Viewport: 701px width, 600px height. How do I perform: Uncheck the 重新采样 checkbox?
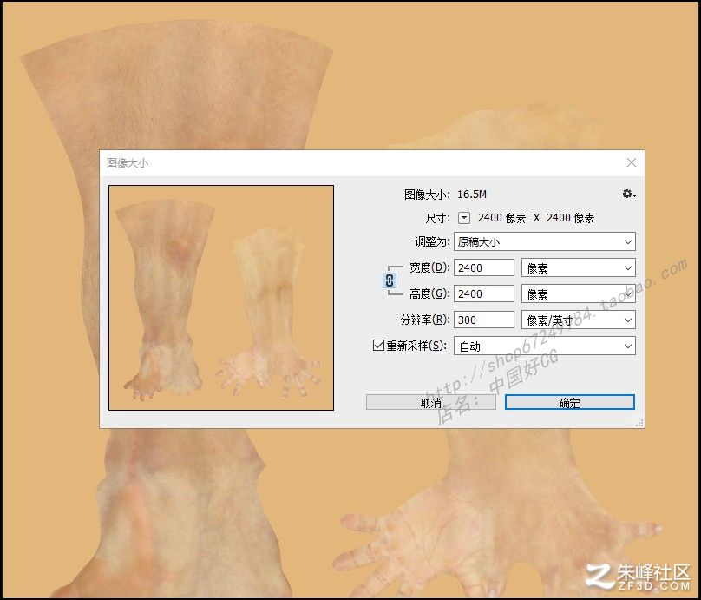tap(378, 346)
